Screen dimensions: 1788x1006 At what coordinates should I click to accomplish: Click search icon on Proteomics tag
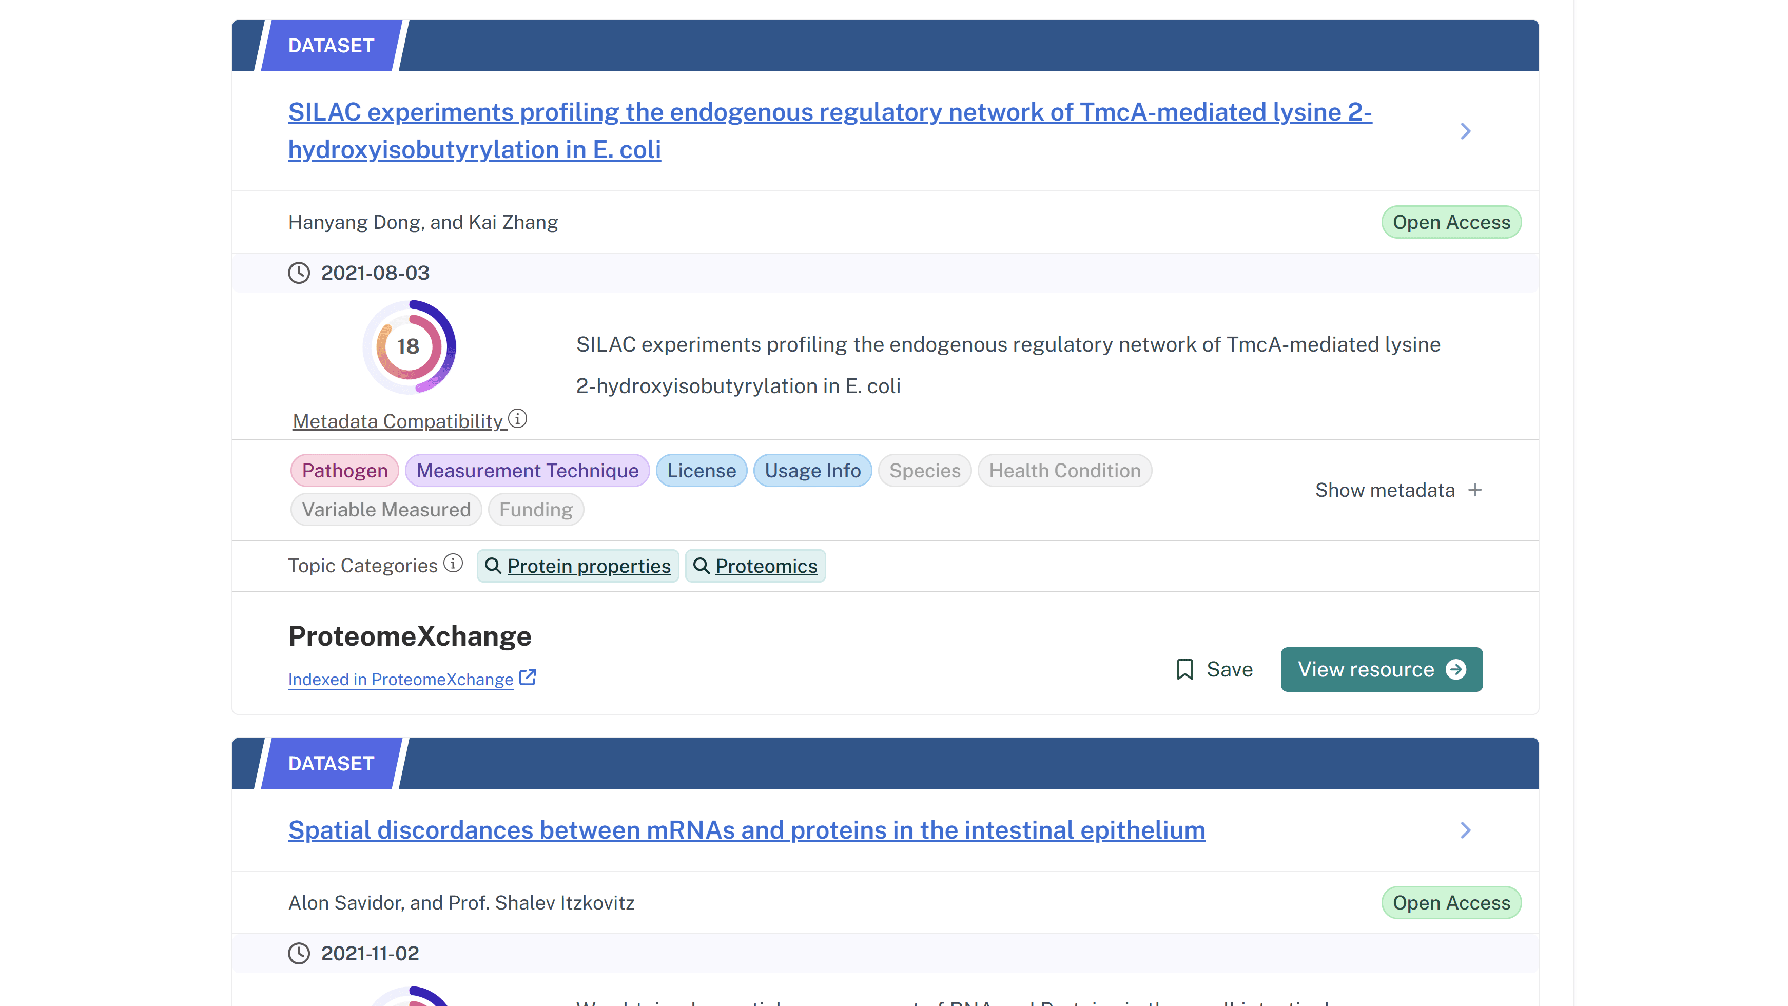(x=701, y=566)
